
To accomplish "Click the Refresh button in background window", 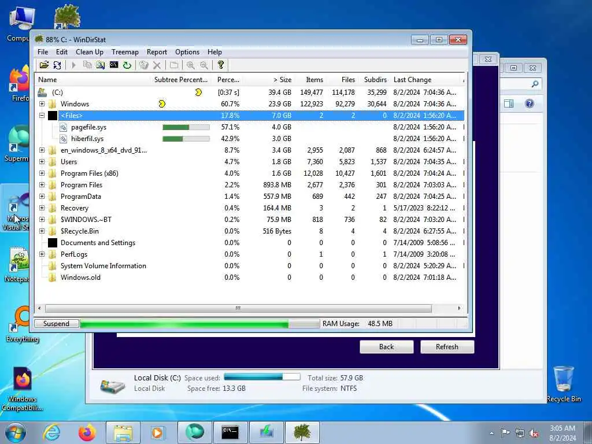I will (x=447, y=347).
